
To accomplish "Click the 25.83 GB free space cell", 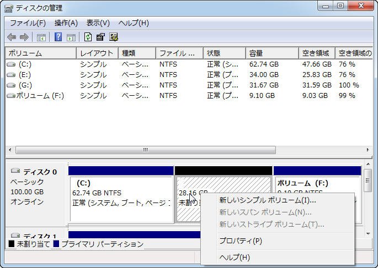I will 317,75.
